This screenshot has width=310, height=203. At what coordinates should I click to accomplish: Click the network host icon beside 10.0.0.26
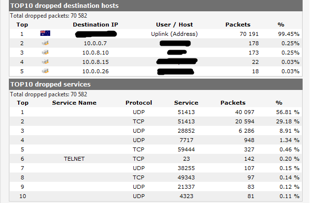pyautogui.click(x=45, y=71)
